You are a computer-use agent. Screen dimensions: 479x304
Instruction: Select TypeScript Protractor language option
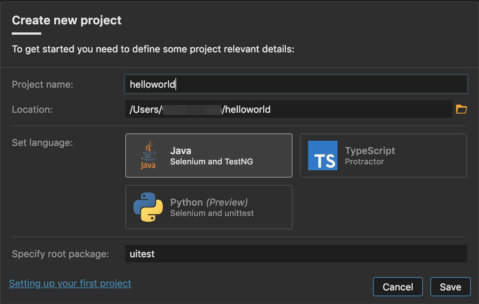pyautogui.click(x=384, y=156)
